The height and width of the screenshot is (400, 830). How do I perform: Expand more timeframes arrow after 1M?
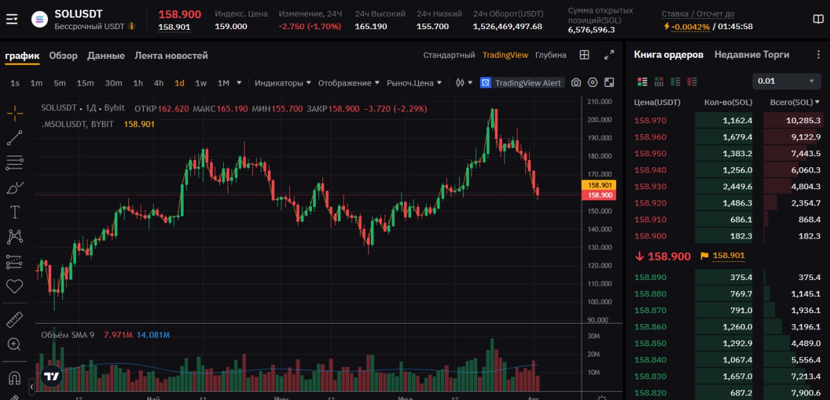(239, 83)
